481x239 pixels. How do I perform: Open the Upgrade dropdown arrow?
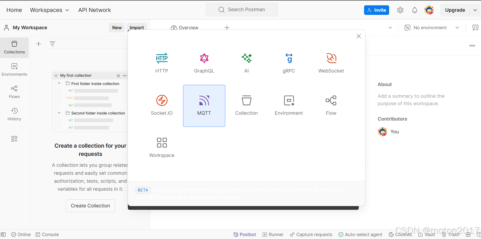(475, 10)
